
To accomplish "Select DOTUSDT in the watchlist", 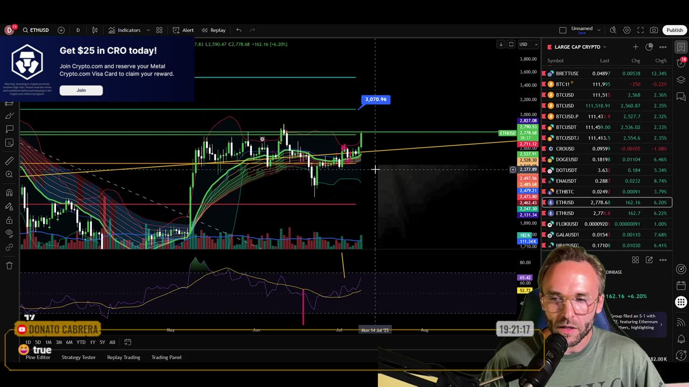I will (x=607, y=170).
